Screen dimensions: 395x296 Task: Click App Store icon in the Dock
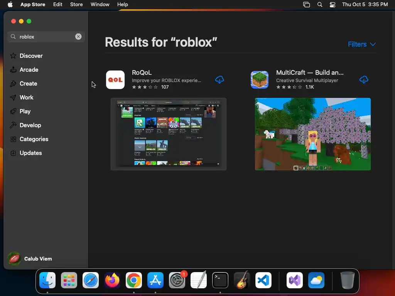point(155,280)
